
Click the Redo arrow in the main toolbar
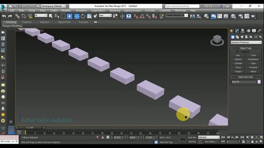tap(10, 16)
